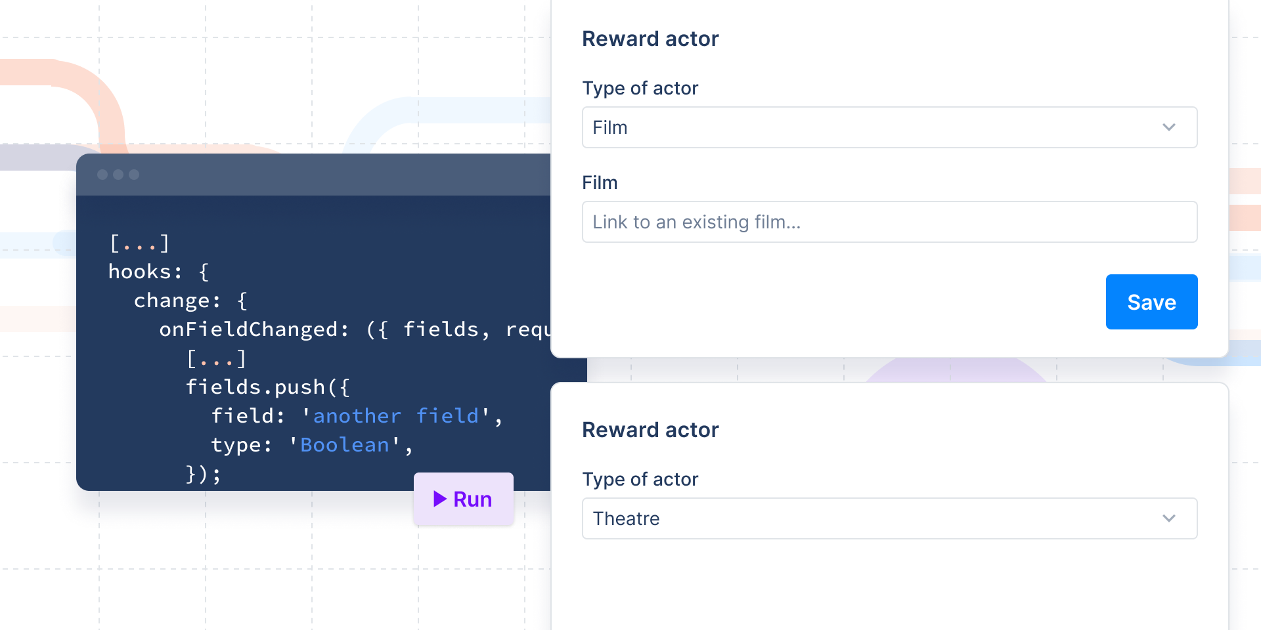Screen dimensions: 1261x630
Task: Expand the collapsed [...] section in the code
Action: (x=140, y=242)
